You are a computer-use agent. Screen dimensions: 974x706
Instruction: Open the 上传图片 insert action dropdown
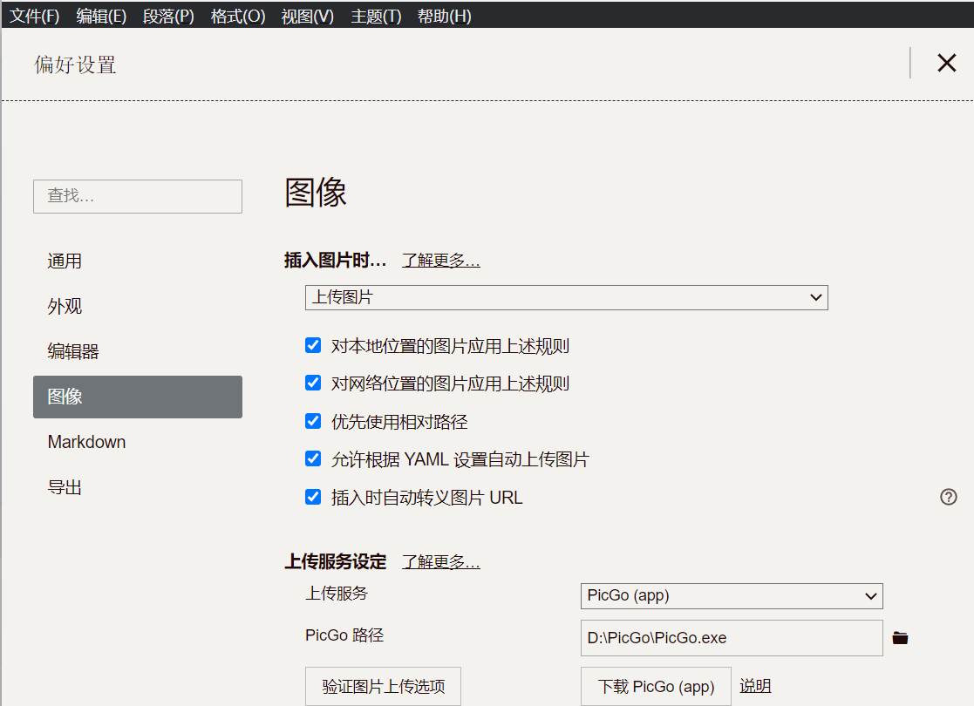tap(566, 297)
